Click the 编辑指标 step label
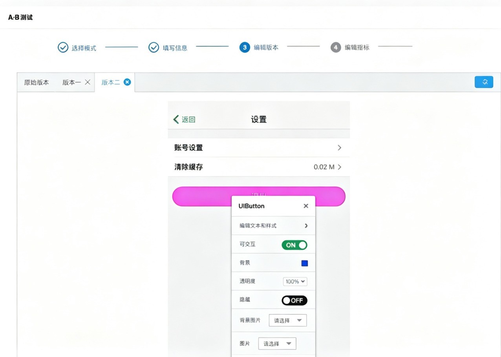501x357 pixels. click(x=357, y=47)
